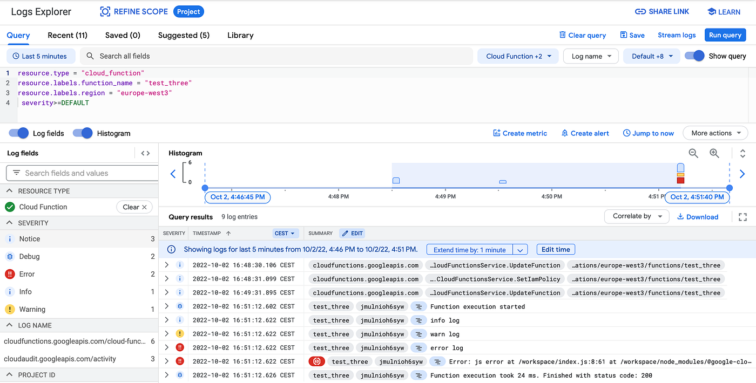Open the Cloud Function +2 resource dropdown
756x383 pixels.
pos(517,56)
